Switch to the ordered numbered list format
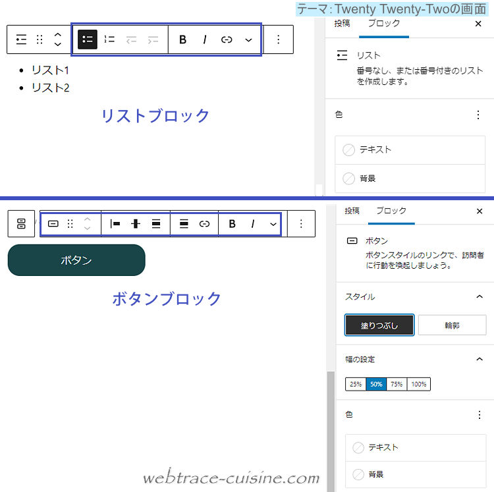Viewport: 494px width, 492px height. tap(109, 40)
